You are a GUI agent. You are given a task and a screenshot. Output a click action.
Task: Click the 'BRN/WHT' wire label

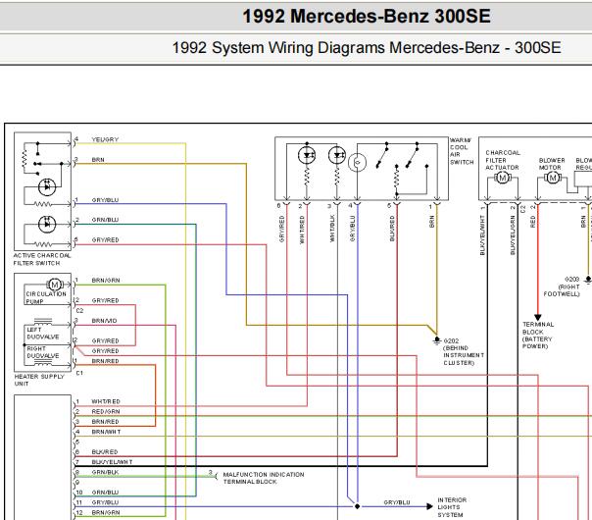(106, 432)
